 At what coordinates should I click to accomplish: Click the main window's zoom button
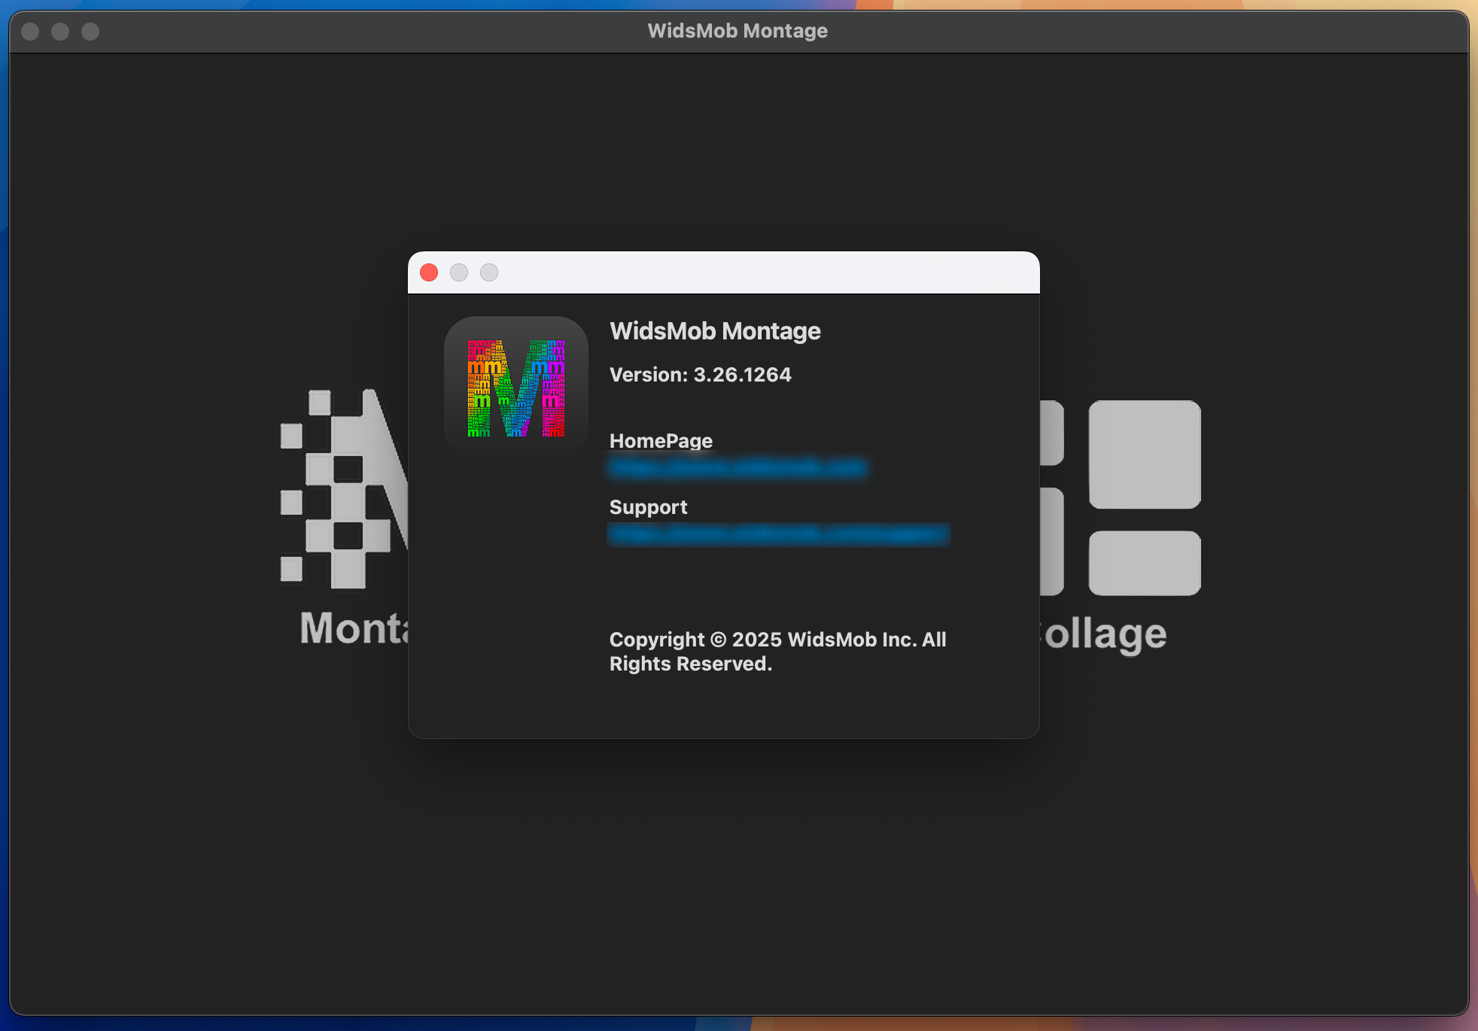(90, 32)
